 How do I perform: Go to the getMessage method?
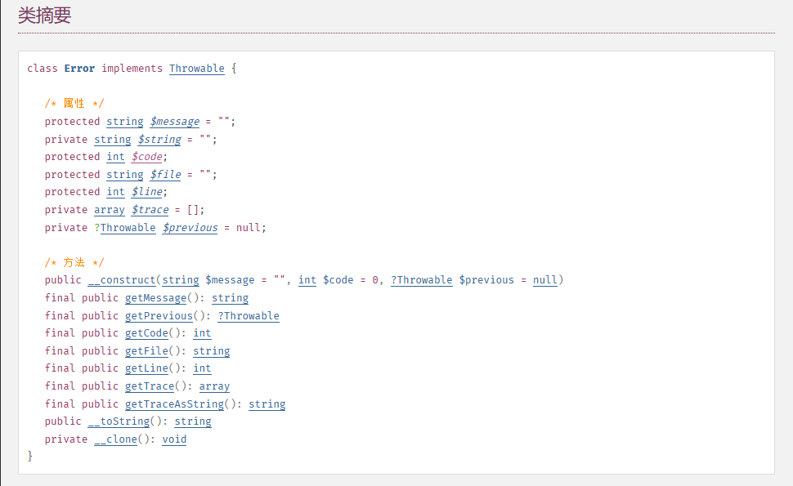click(x=155, y=298)
